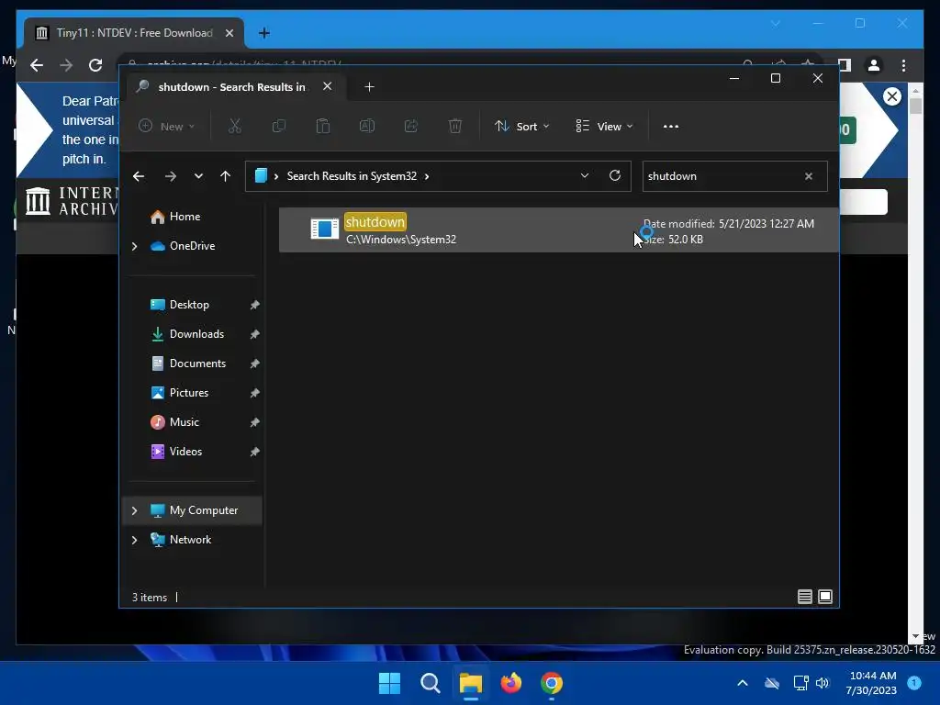
Task: Select the Tiny11 NTDEV Chrome tab
Action: [x=134, y=33]
